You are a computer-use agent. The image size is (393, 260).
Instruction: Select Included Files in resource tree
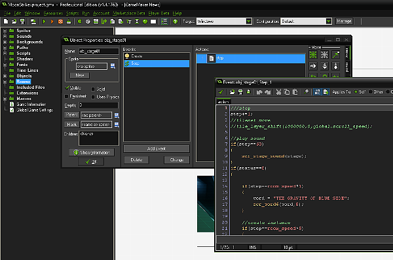tap(31, 88)
